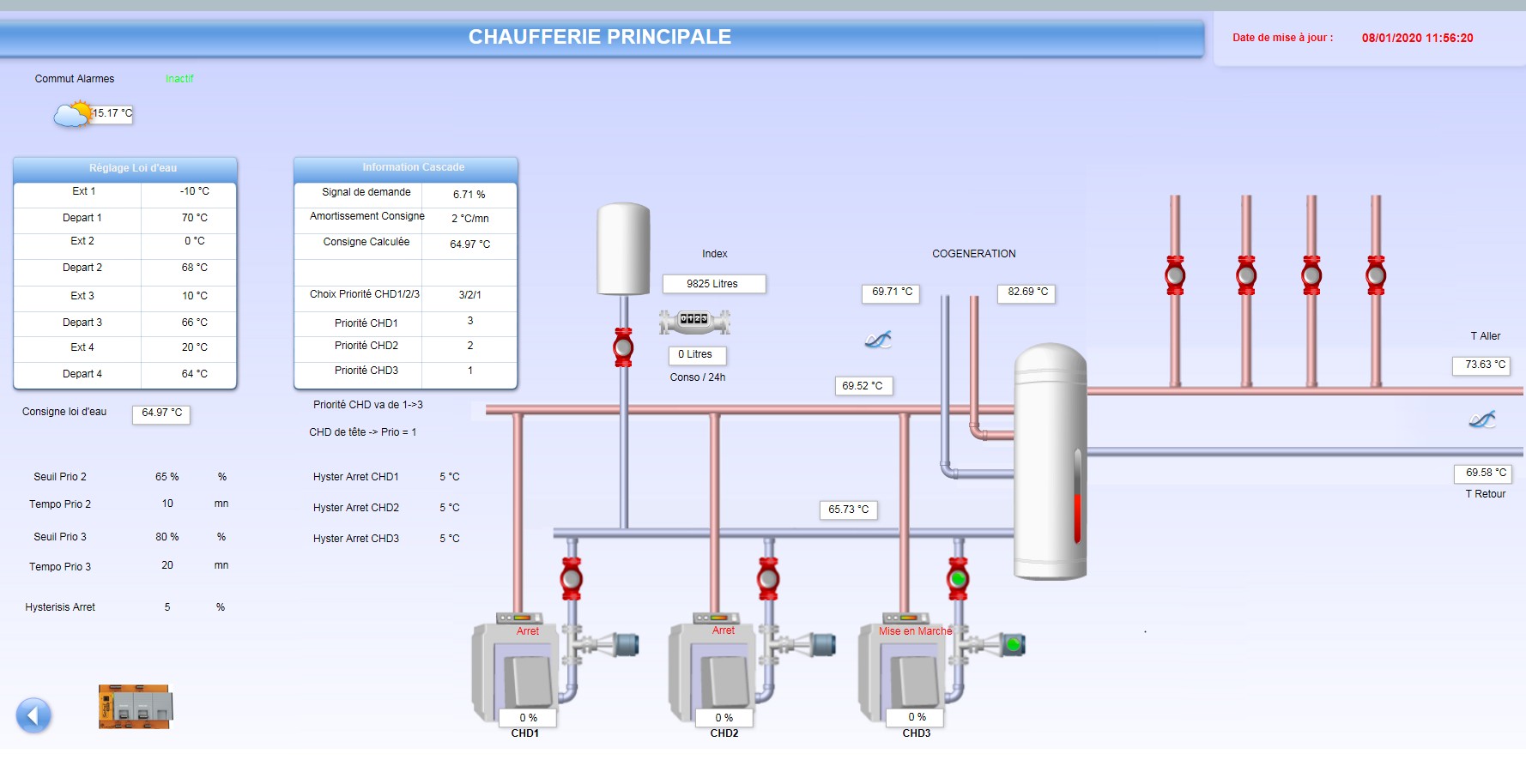Click the Mise en Marche status on CHD3
1526x760 pixels.
(915, 631)
